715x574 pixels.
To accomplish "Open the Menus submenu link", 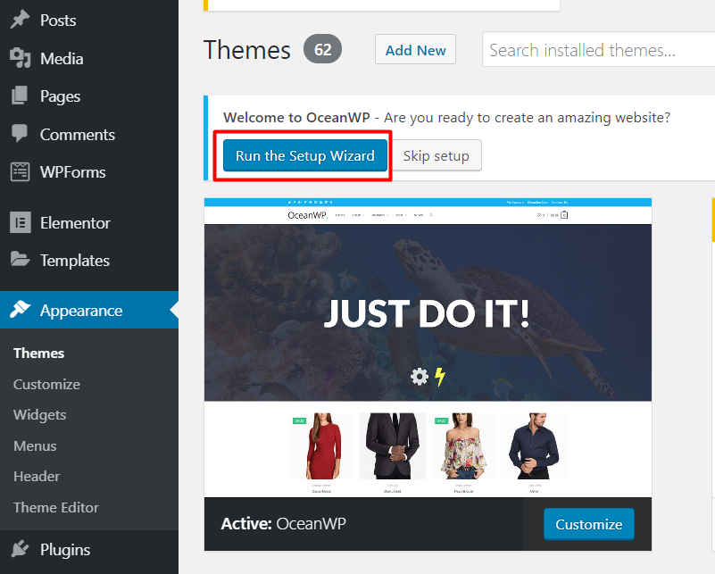I will [x=35, y=445].
